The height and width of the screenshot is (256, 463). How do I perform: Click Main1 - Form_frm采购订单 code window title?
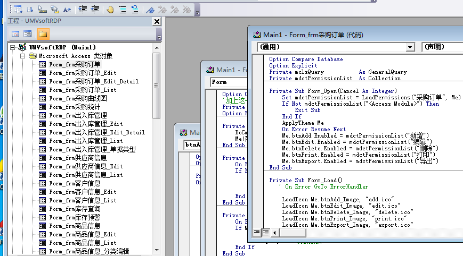pos(313,35)
